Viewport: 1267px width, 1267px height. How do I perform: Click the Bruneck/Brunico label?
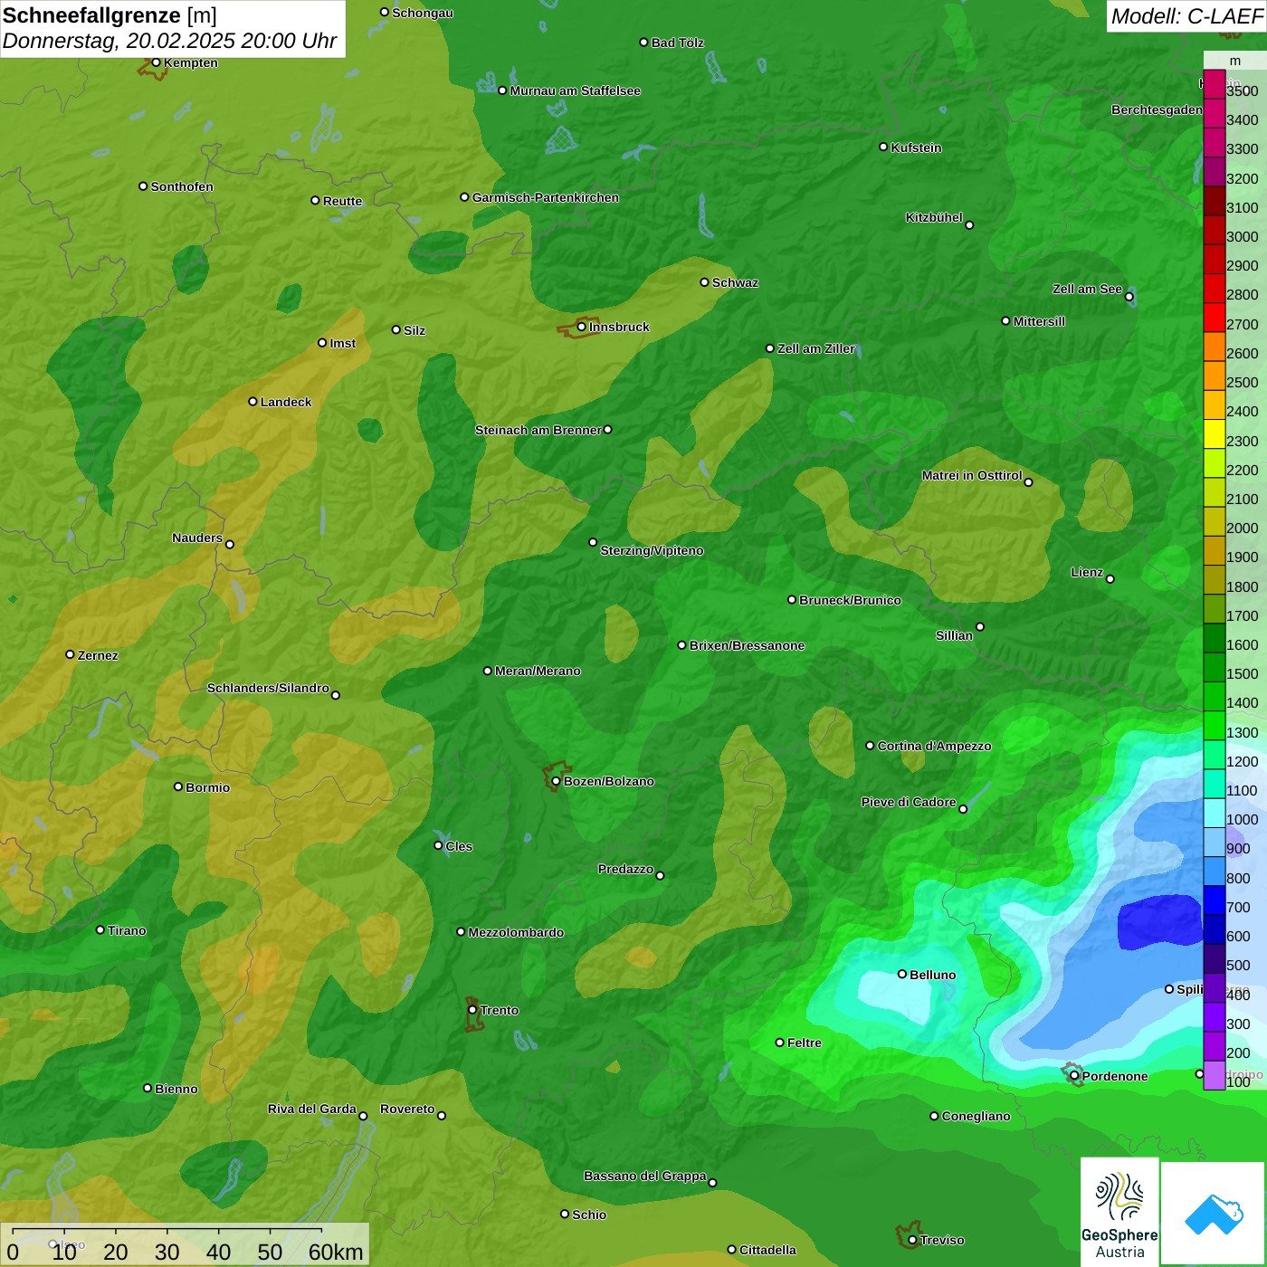pyautogui.click(x=850, y=600)
